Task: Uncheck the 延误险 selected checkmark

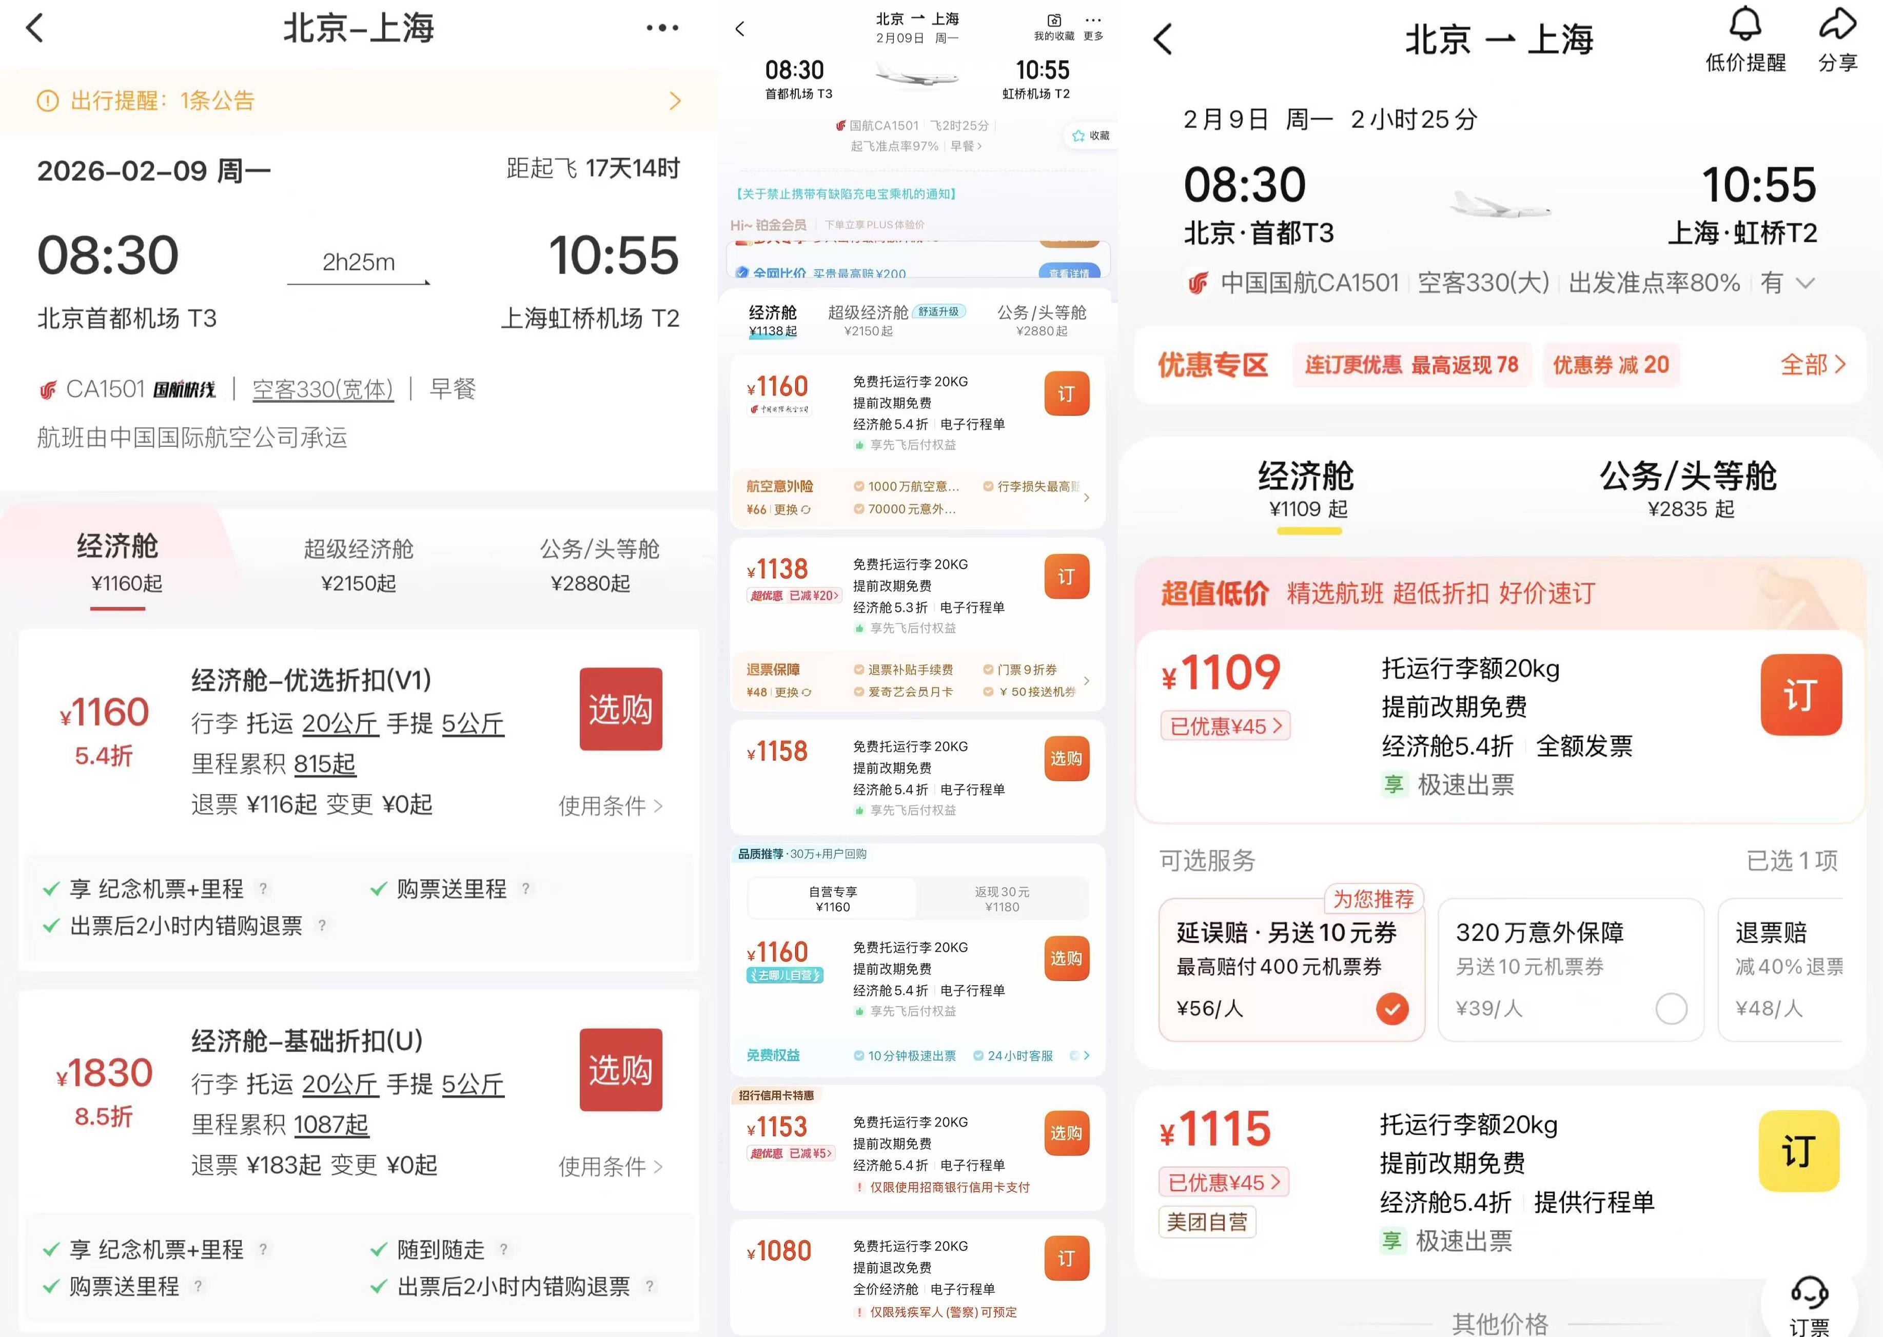Action: click(x=1392, y=1009)
